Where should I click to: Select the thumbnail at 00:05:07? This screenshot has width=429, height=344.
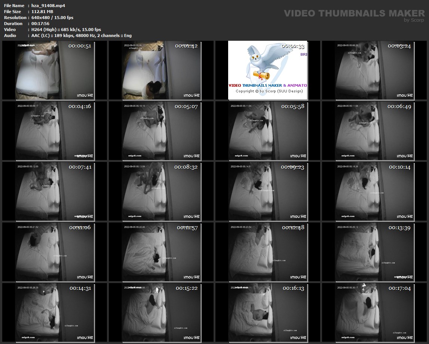[162, 131]
